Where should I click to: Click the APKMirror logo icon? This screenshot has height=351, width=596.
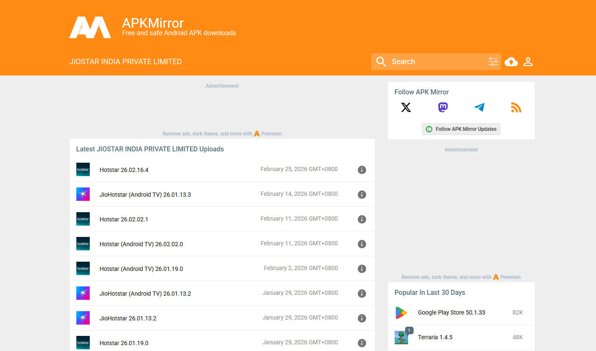coord(90,28)
